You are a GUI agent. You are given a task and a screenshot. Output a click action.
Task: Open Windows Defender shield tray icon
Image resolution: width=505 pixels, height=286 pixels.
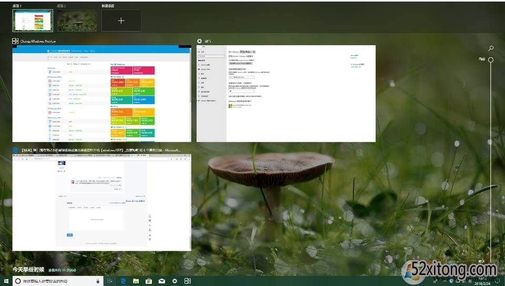pyautogui.click(x=451, y=281)
